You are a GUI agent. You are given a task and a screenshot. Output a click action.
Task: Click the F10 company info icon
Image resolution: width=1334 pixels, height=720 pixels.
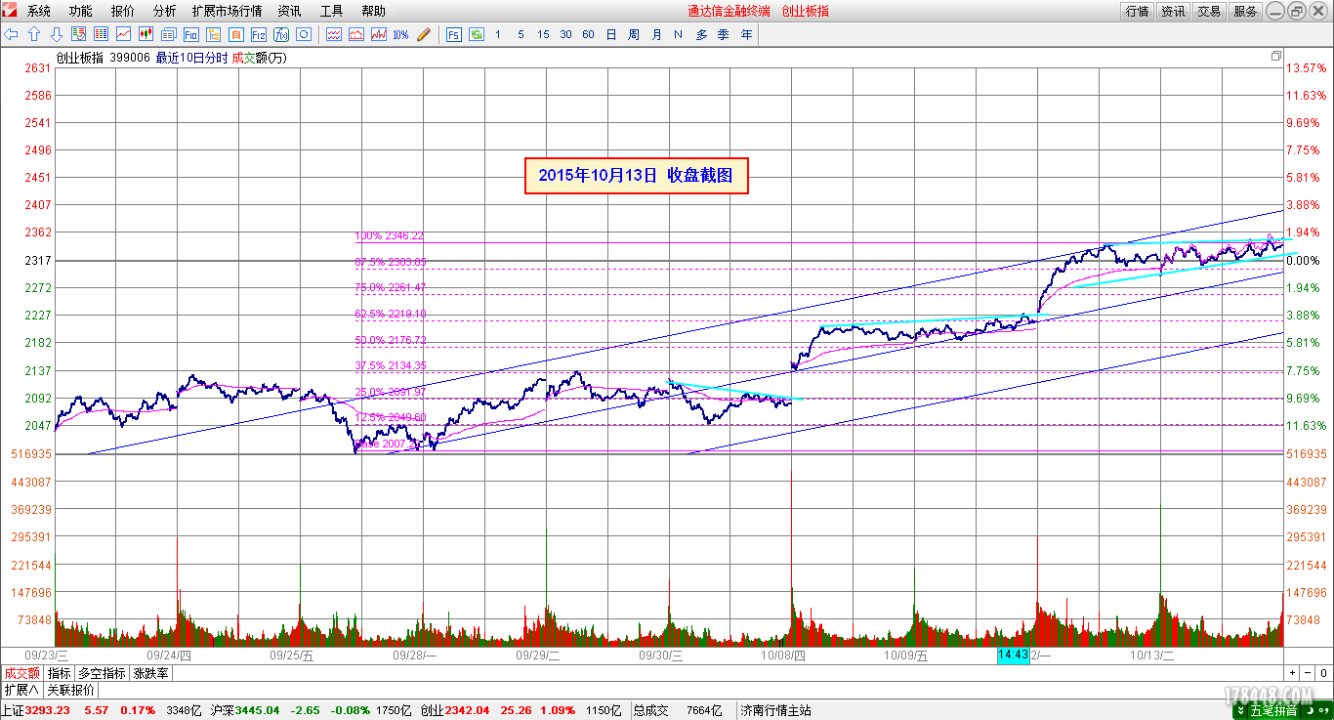click(x=191, y=34)
